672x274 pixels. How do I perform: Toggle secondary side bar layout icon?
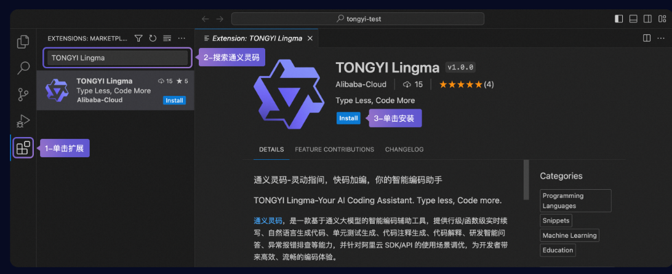tap(647, 19)
